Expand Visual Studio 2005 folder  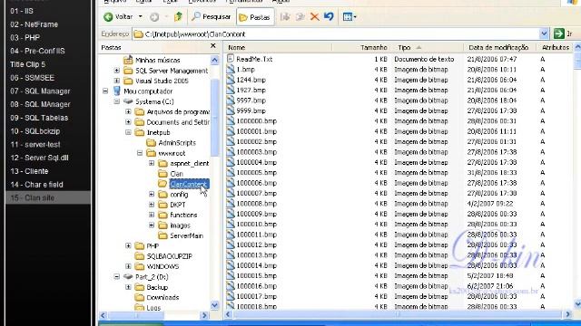click(x=117, y=81)
